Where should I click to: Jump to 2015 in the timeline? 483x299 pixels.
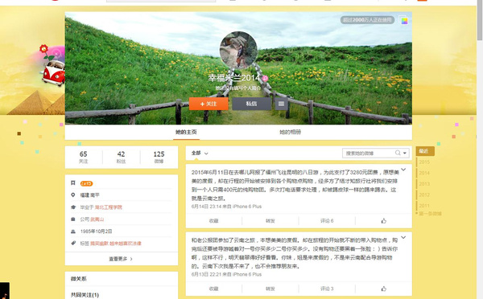(424, 162)
